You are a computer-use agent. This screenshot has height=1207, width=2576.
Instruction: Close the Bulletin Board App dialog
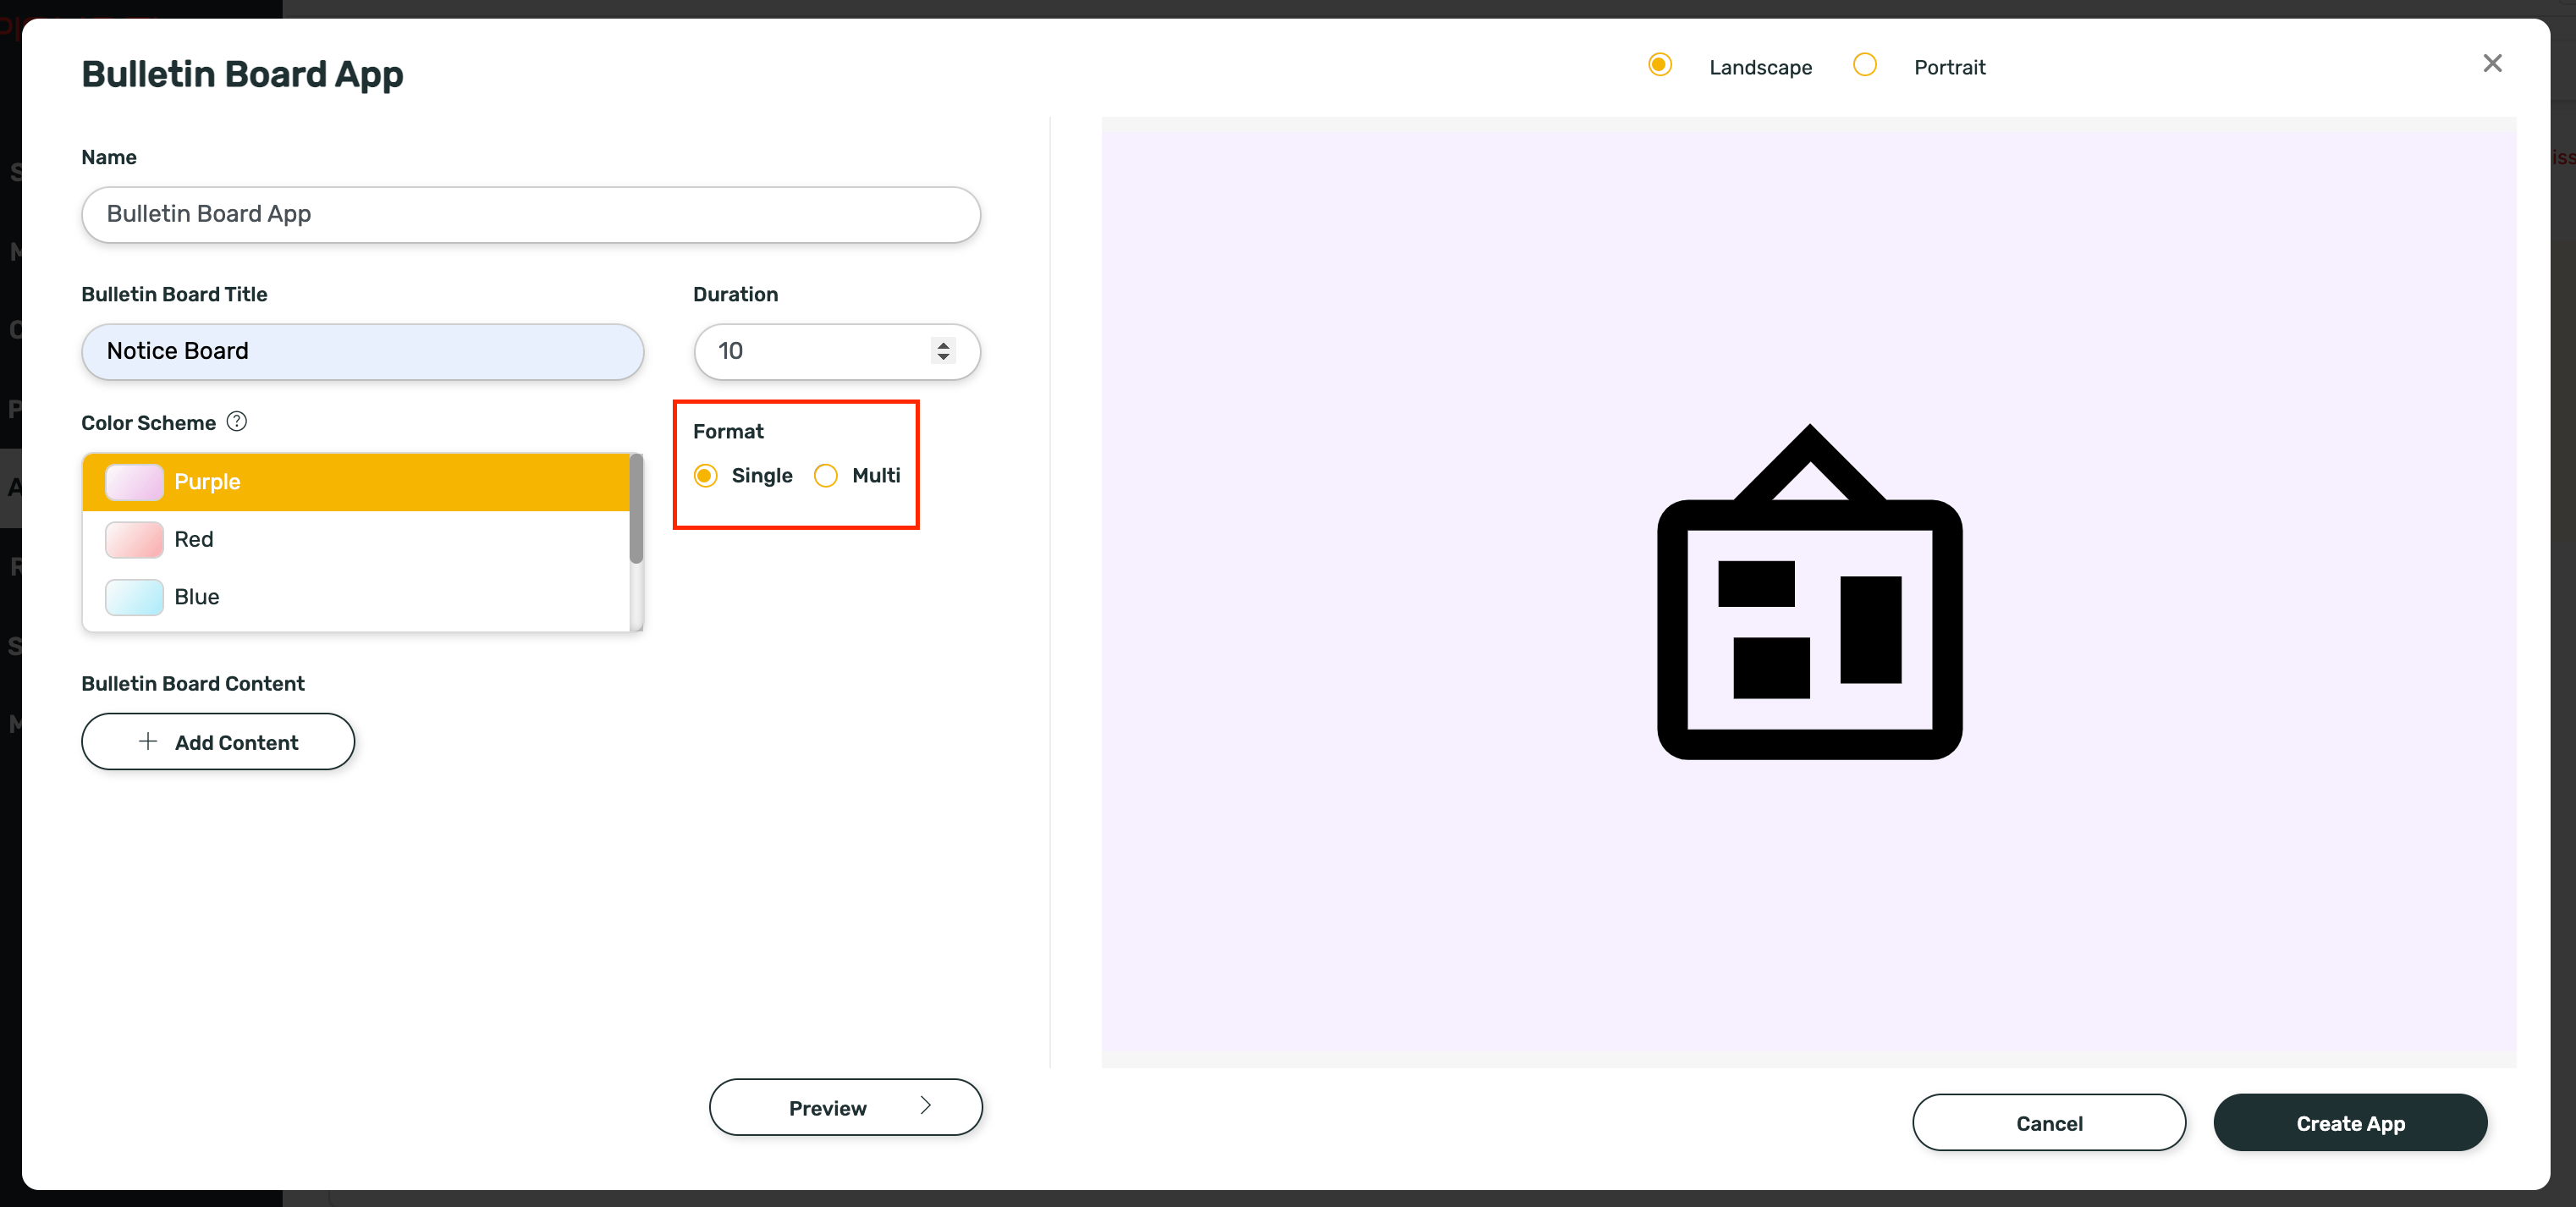click(2491, 63)
